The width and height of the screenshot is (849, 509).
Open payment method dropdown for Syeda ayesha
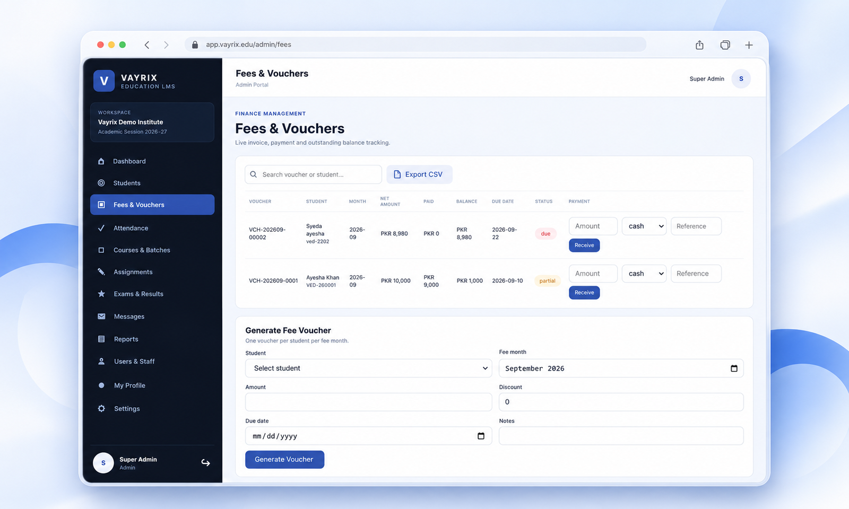coord(644,226)
